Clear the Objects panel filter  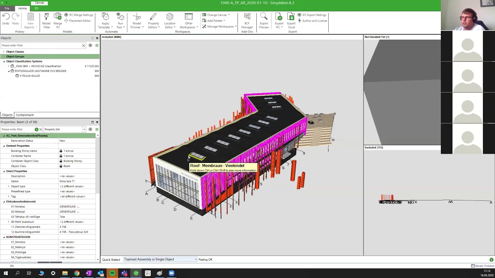84,46
